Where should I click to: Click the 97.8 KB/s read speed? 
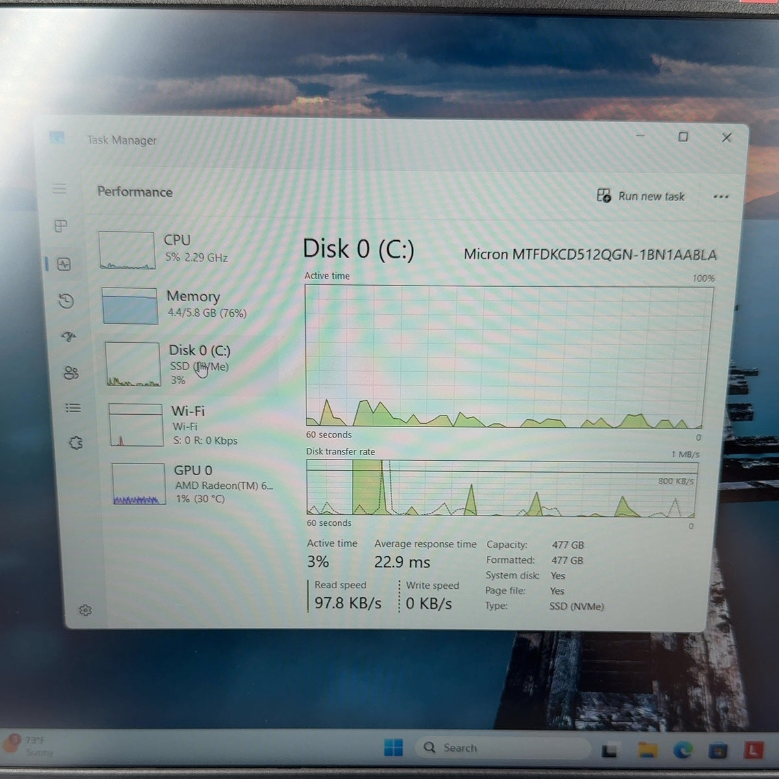tap(348, 603)
